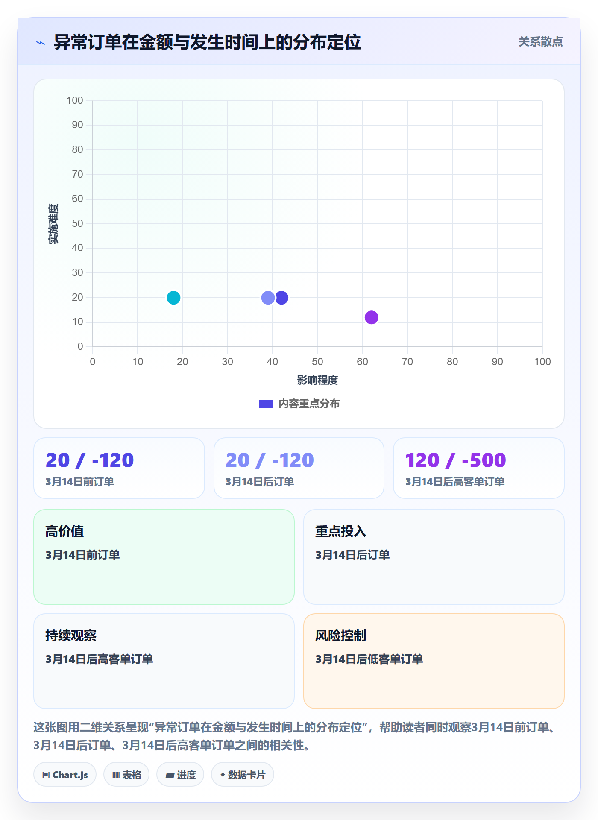Click the dark indigo scatter point

pos(282,298)
